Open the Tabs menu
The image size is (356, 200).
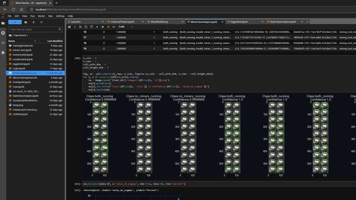tap(50, 16)
